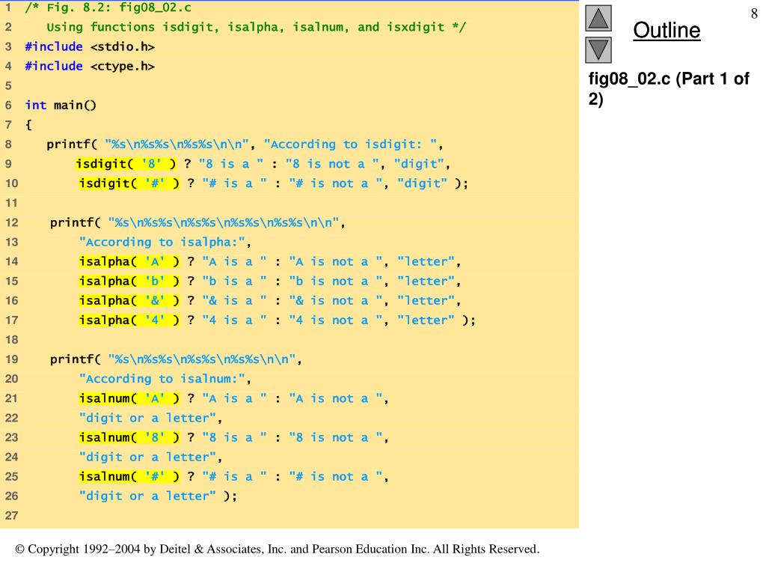Image resolution: width=766 pixels, height=575 pixels.
Task: Click highlighted isalpha( '&' ) call
Action: (x=129, y=301)
